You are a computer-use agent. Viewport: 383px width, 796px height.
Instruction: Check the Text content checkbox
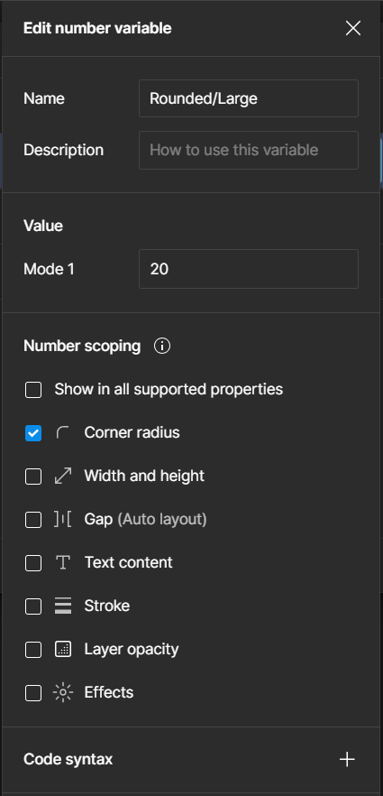(33, 562)
